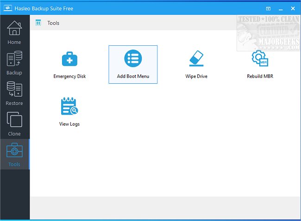Open the Wipe Drive tool
This screenshot has height=221, width=301.
coord(196,65)
